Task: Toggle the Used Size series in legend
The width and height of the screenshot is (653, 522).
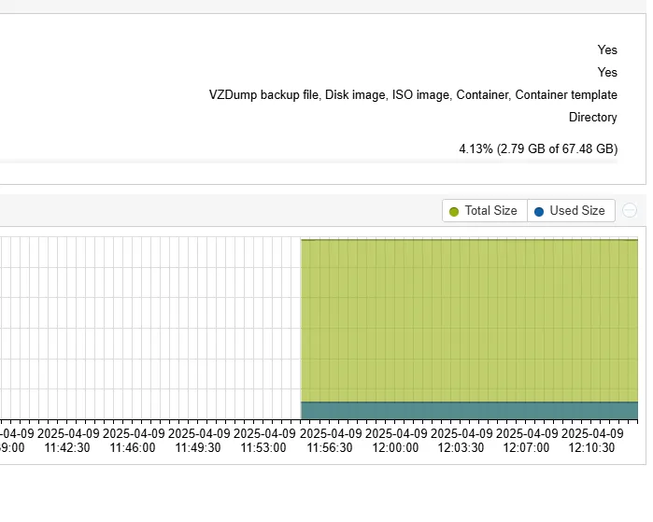Action: (x=571, y=211)
